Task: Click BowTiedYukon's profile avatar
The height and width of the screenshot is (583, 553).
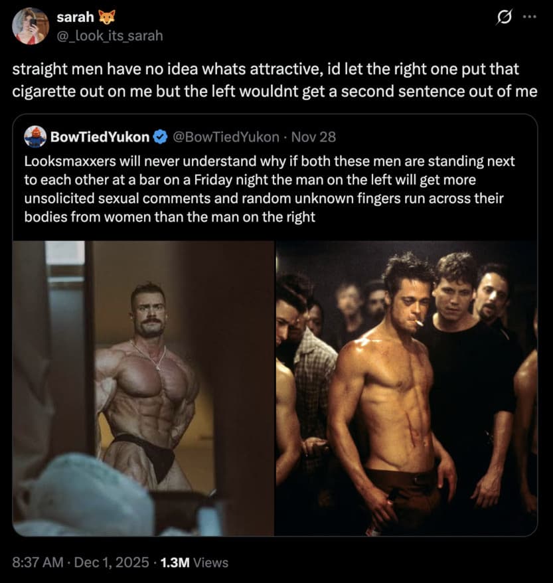Action: [35, 137]
